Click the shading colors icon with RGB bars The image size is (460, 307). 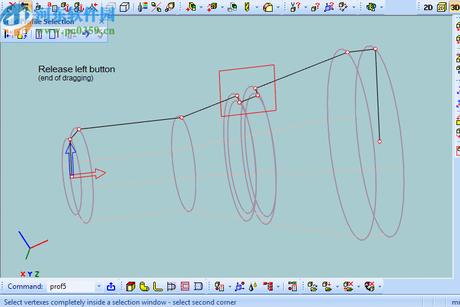(143, 6)
